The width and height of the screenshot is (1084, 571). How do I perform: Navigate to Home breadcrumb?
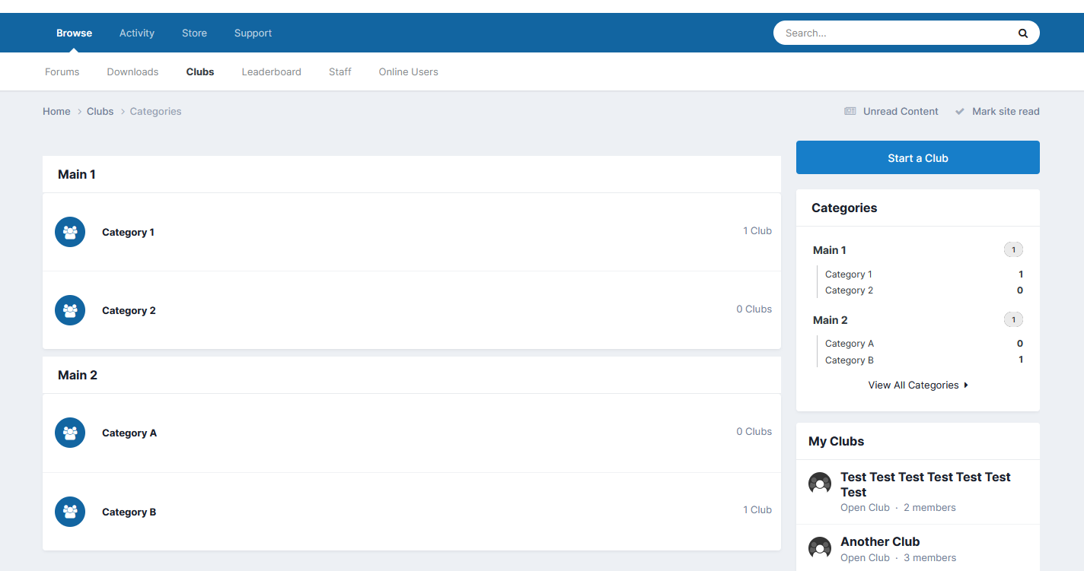pos(56,111)
